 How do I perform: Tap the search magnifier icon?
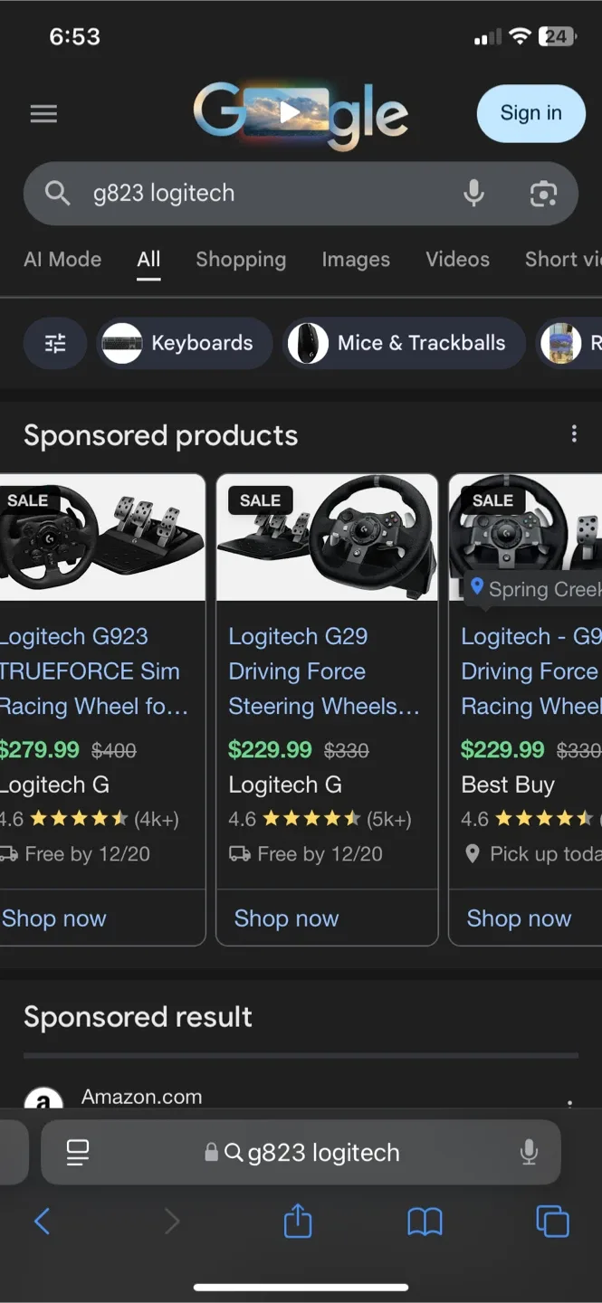[x=56, y=193]
